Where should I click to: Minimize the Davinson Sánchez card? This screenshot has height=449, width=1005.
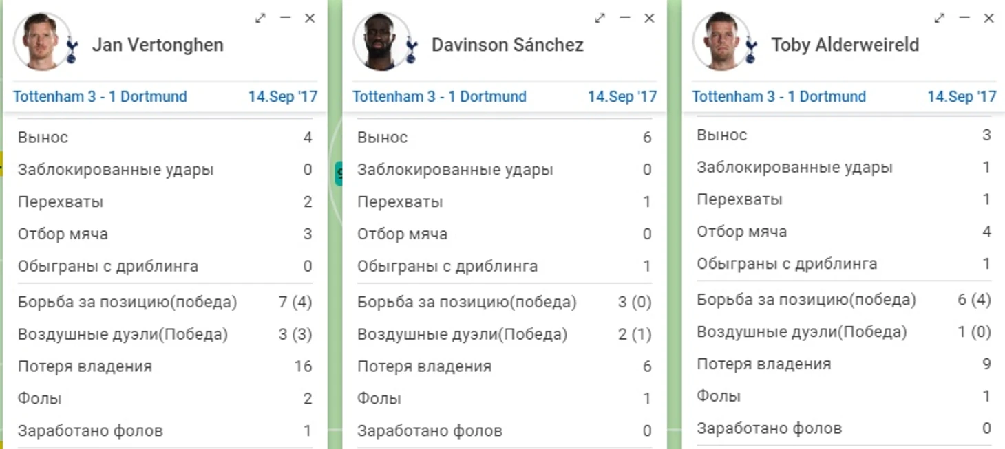(624, 19)
